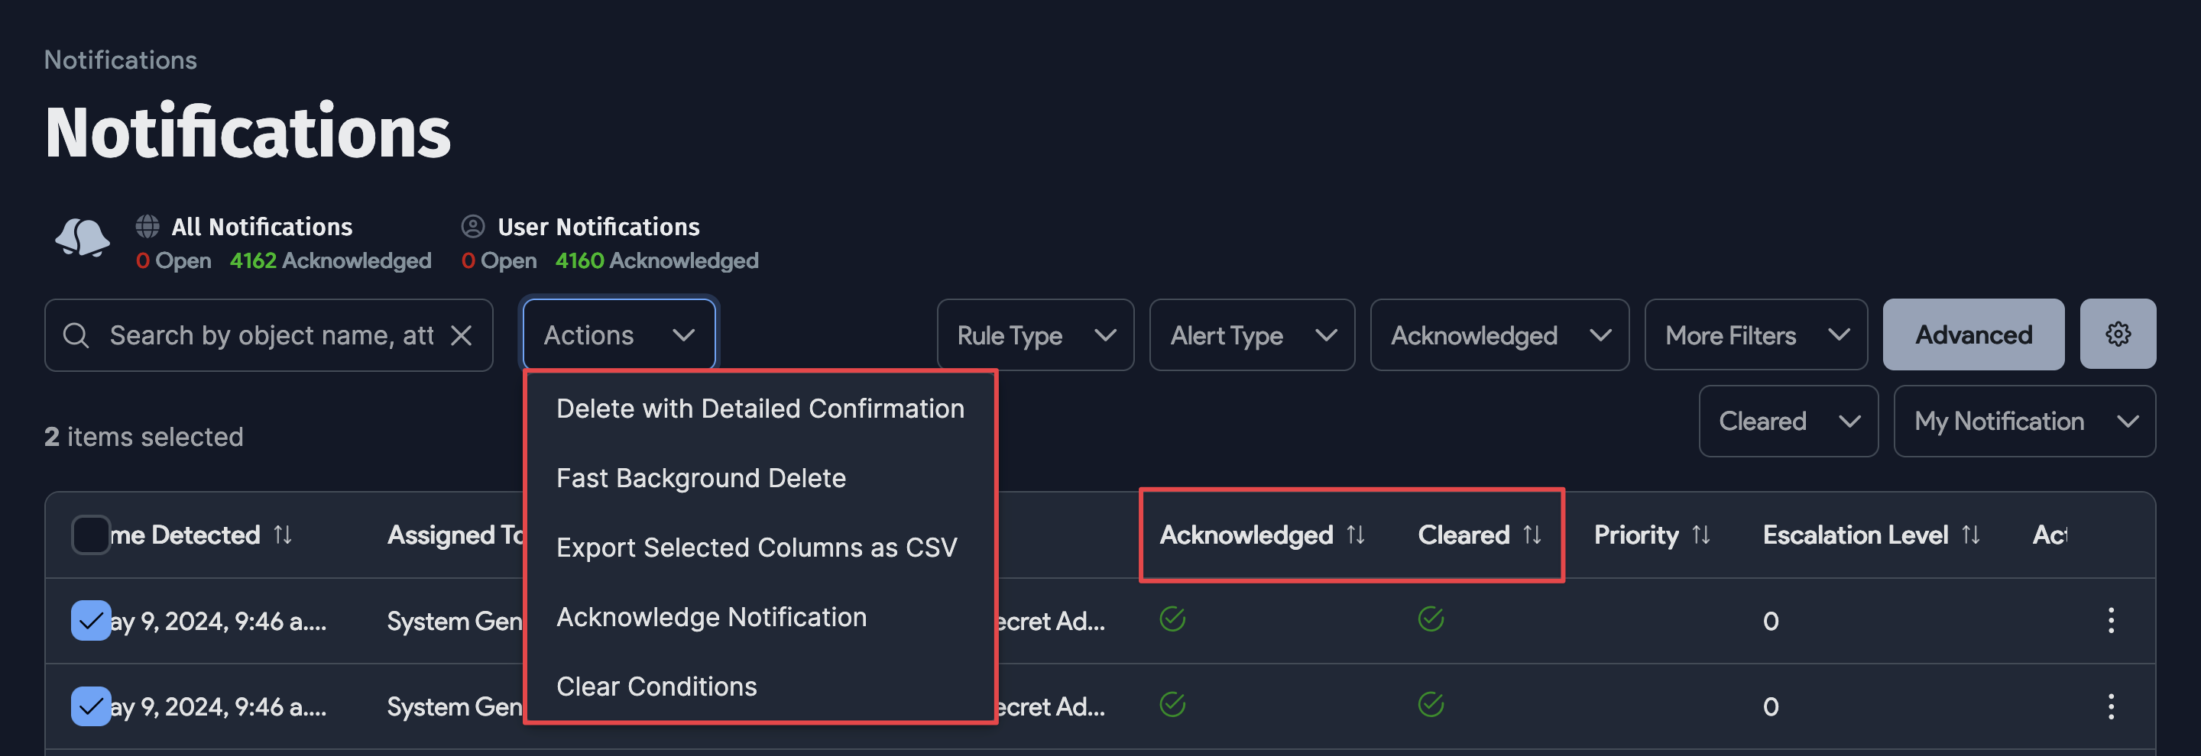Clear the search field with the X icon

pyautogui.click(x=462, y=334)
